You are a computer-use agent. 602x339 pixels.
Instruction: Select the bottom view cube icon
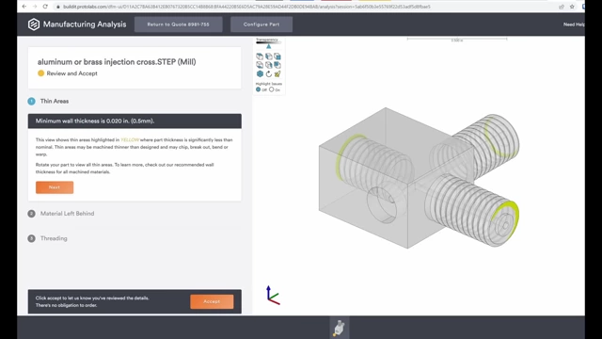260,65
